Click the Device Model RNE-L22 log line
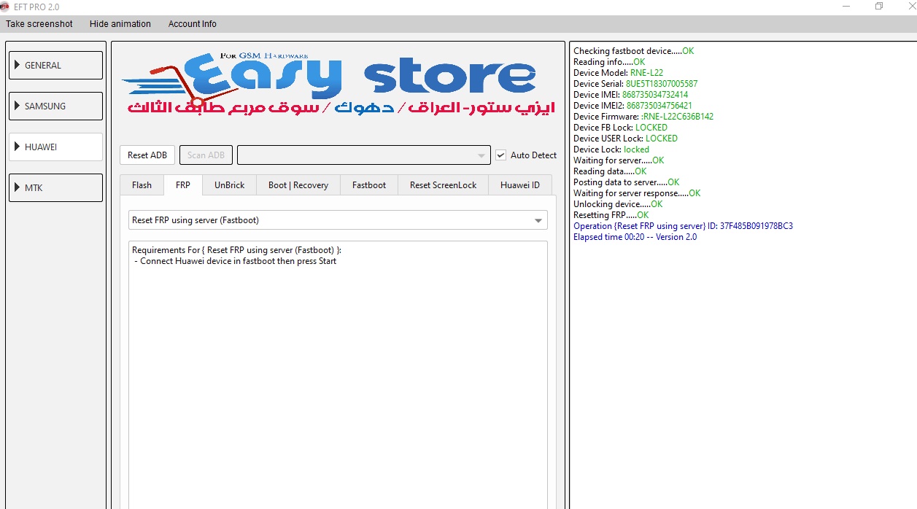The width and height of the screenshot is (917, 509). click(x=618, y=73)
